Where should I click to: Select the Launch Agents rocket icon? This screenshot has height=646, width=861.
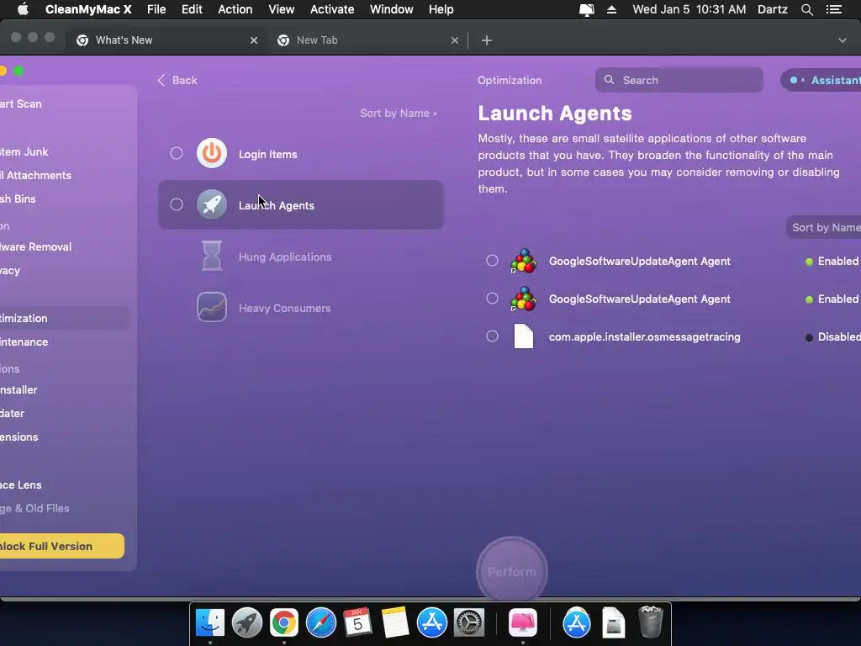coord(211,204)
